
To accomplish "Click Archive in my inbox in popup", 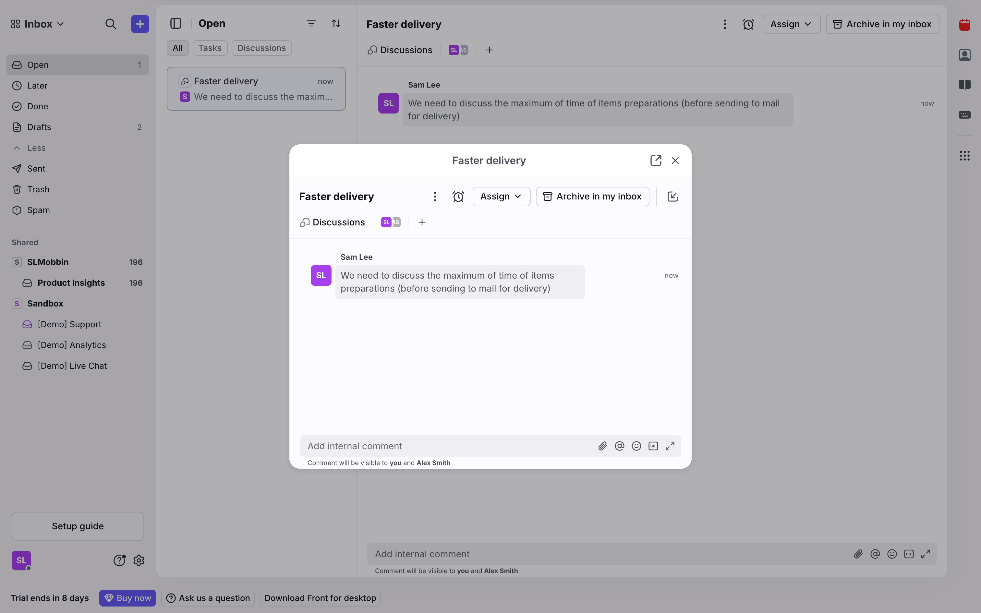I will click(592, 197).
